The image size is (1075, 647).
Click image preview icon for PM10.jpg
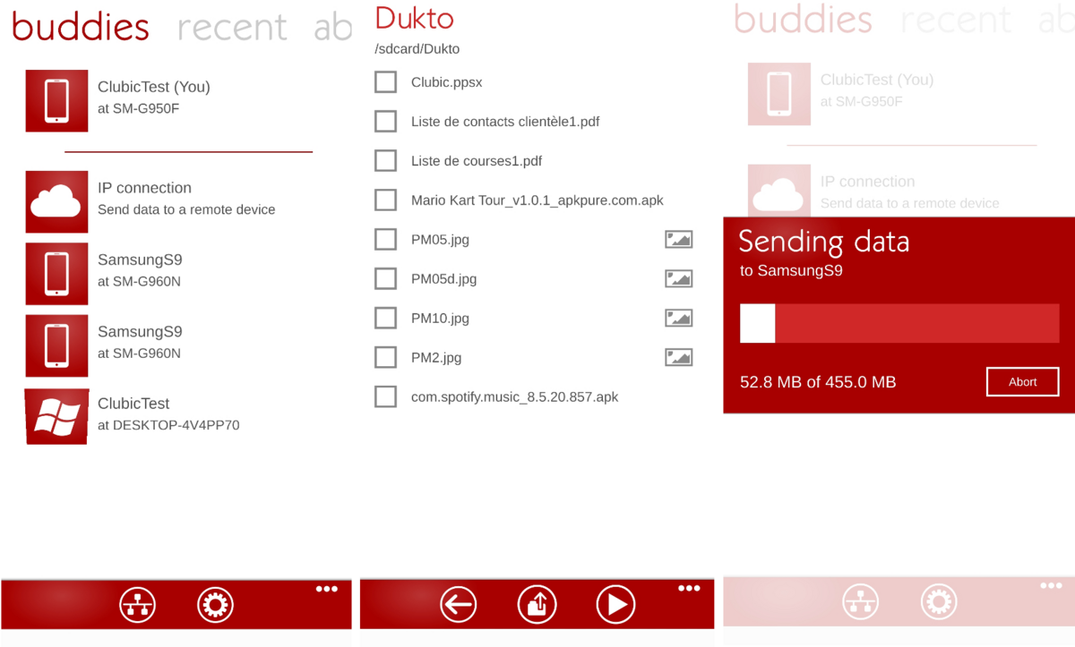click(679, 319)
